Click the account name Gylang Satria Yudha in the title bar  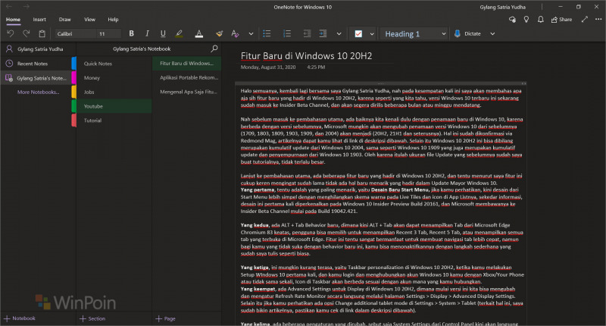[502, 7]
